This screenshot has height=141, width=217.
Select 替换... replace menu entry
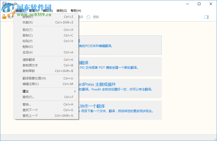46,104
